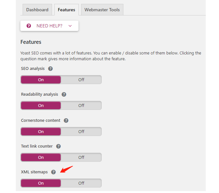Open the Webmaster Tools tab
219x193 pixels.
(102, 10)
